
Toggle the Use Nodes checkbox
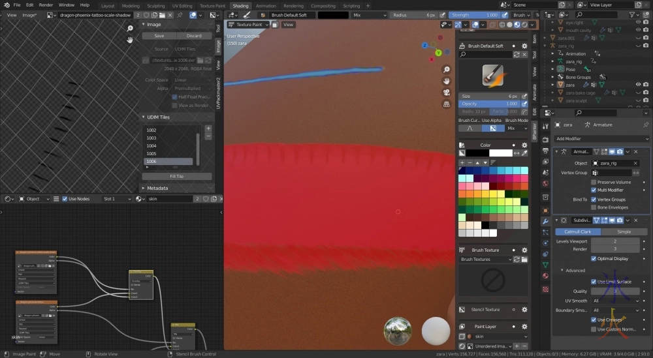click(x=65, y=199)
